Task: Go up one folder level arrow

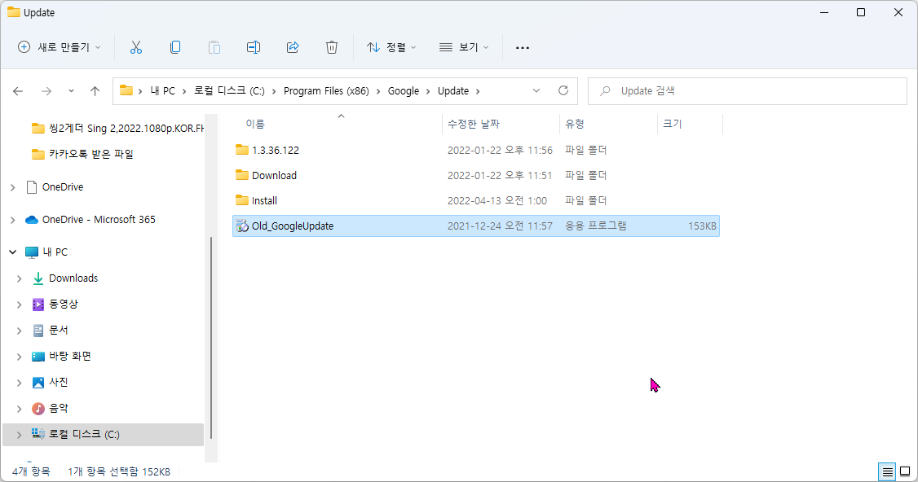Action: (95, 90)
